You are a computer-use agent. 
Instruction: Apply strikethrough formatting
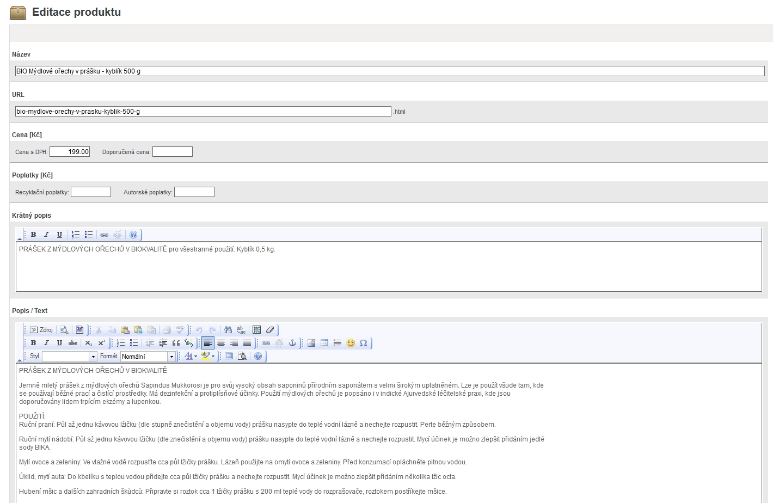[73, 343]
